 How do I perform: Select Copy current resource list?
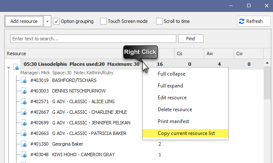(x=185, y=133)
